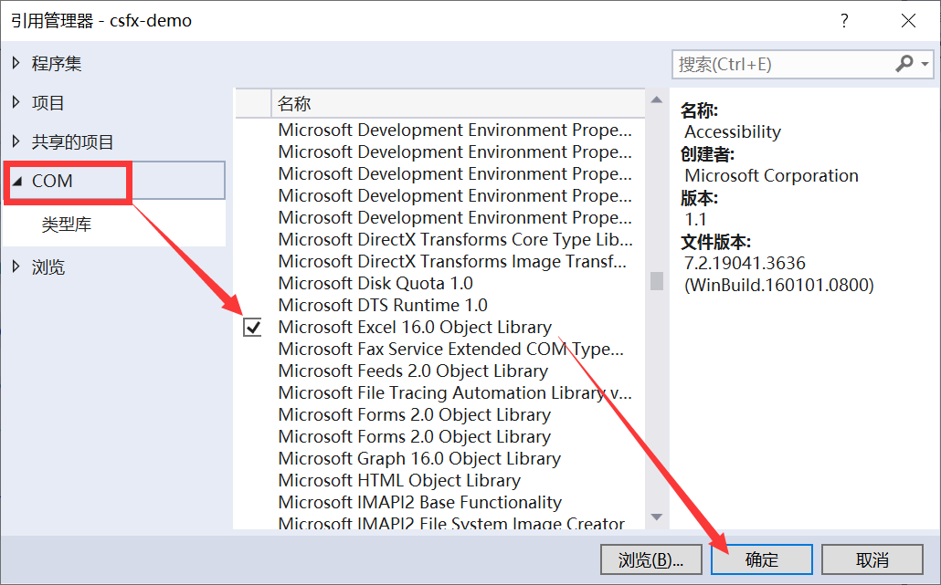Select Microsoft File Tracing Automation Library

click(x=456, y=392)
